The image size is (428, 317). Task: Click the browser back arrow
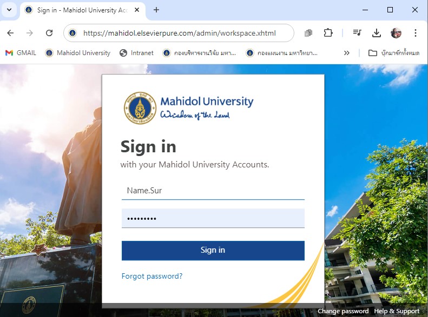pos(10,33)
